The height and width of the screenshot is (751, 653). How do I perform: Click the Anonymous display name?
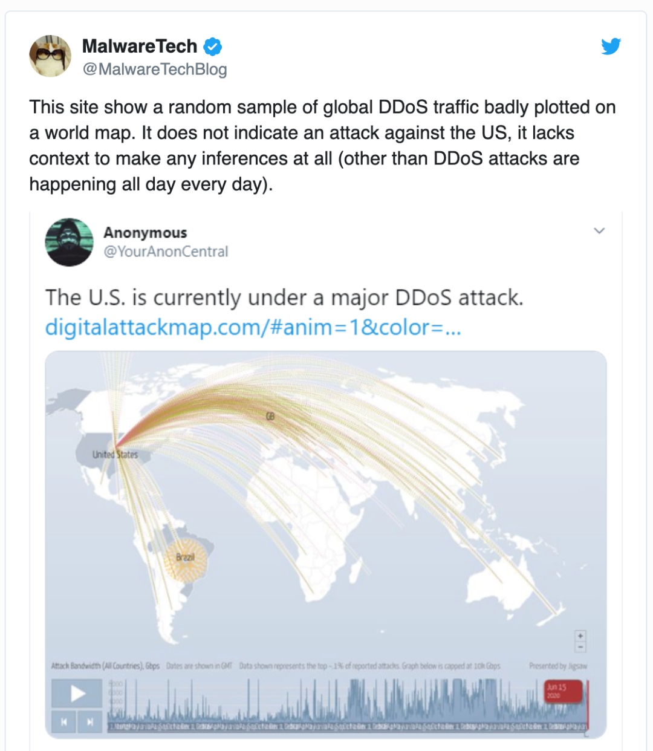pos(145,233)
